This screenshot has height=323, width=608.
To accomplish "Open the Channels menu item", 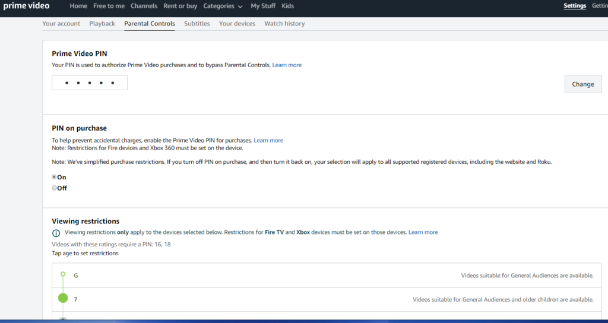I will point(144,6).
